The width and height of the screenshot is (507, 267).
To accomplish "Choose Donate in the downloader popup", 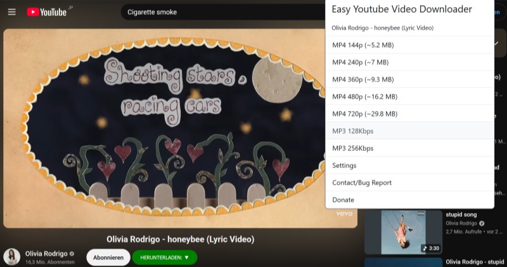I will coord(409,199).
